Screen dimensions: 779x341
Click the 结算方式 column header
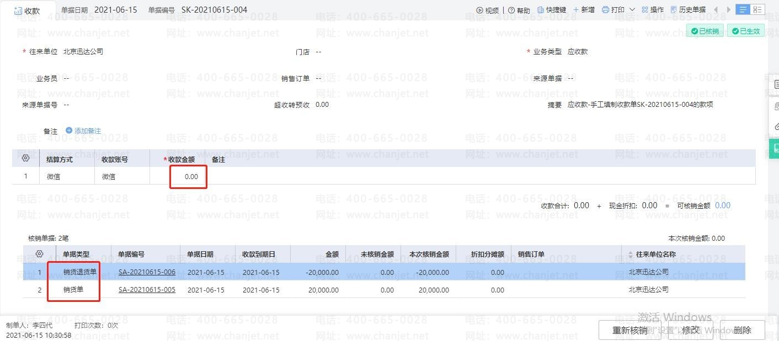coord(60,160)
